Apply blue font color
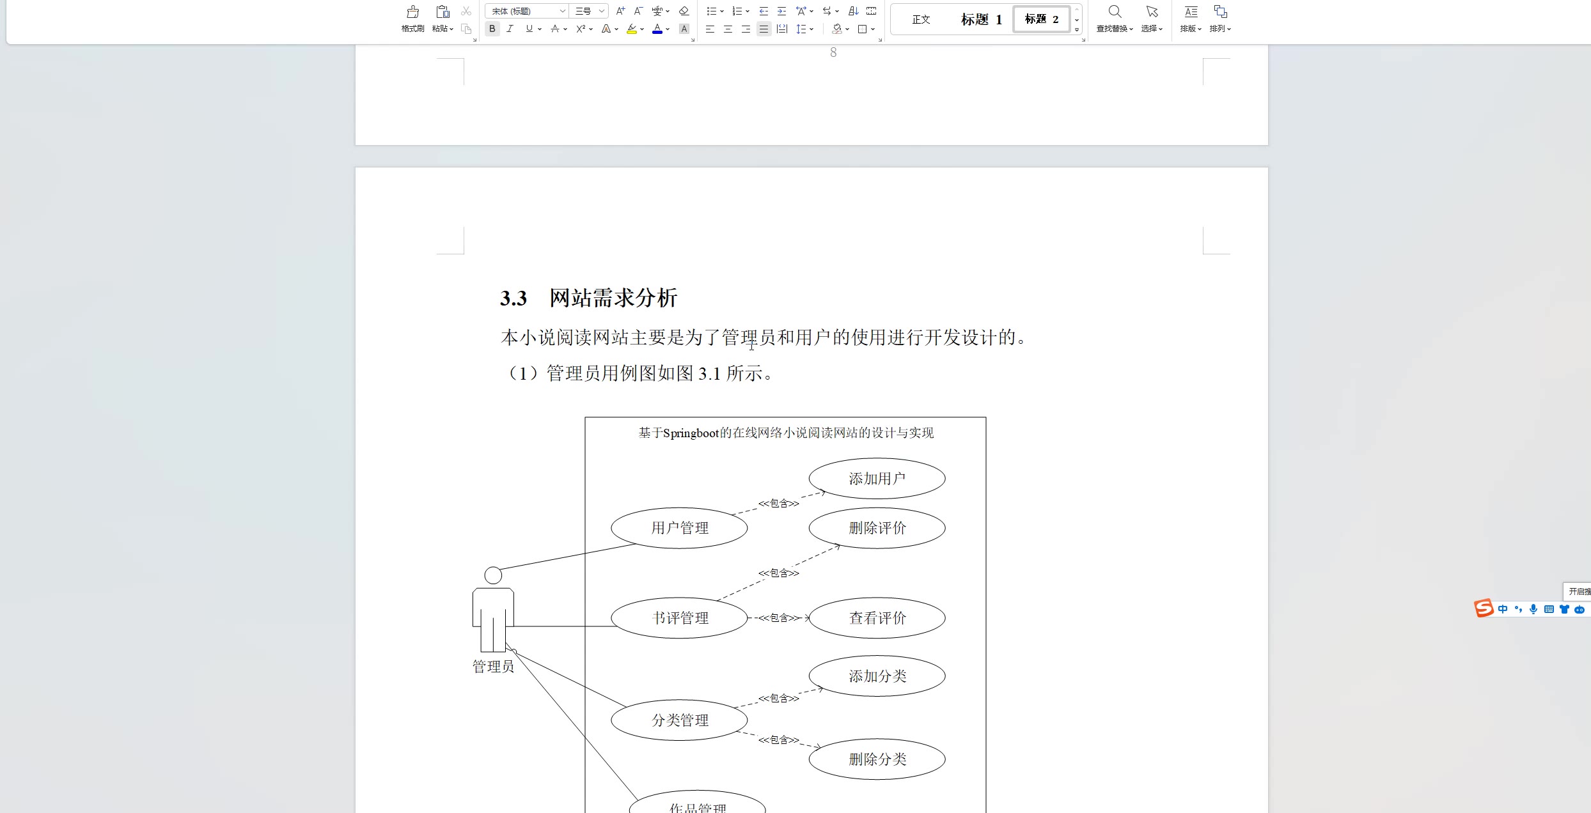The height and width of the screenshot is (813, 1591). coord(657,29)
